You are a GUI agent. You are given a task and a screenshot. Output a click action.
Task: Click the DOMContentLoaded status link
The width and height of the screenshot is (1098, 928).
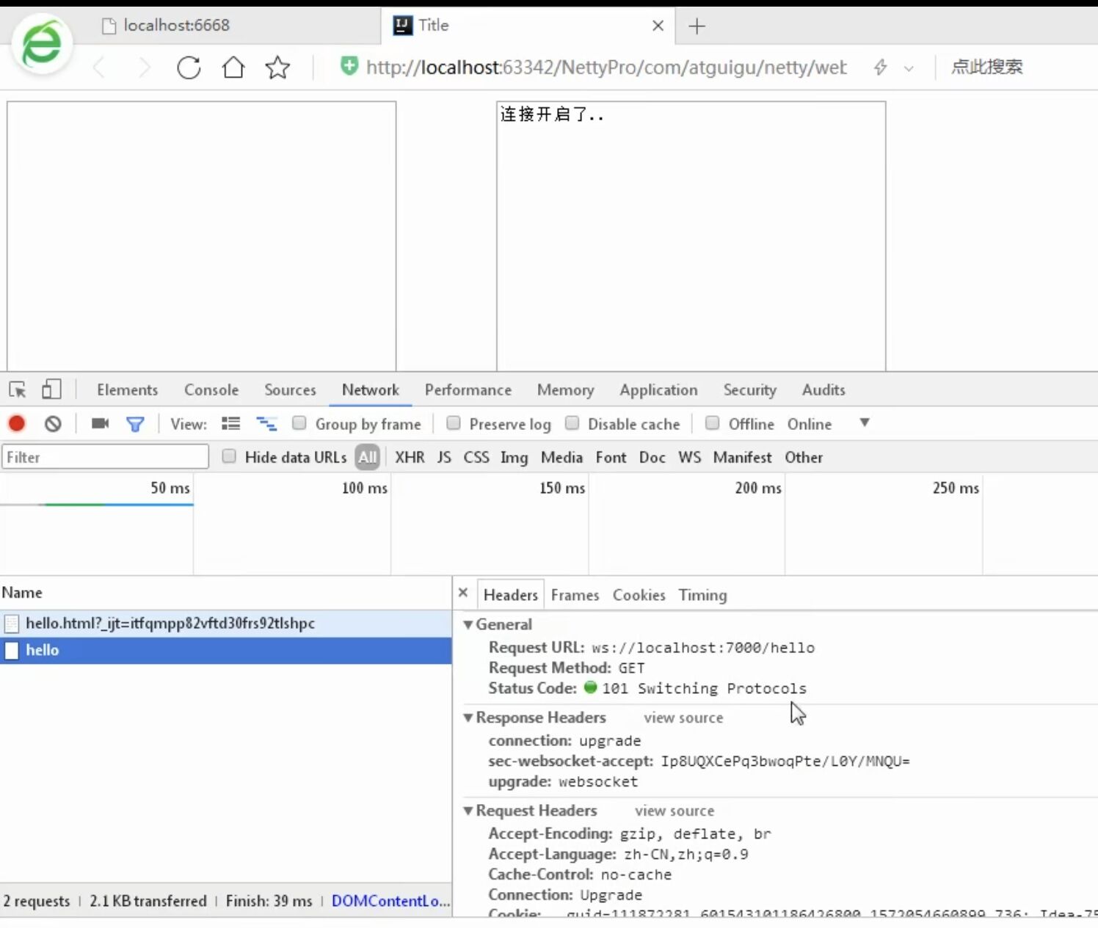tap(390, 901)
